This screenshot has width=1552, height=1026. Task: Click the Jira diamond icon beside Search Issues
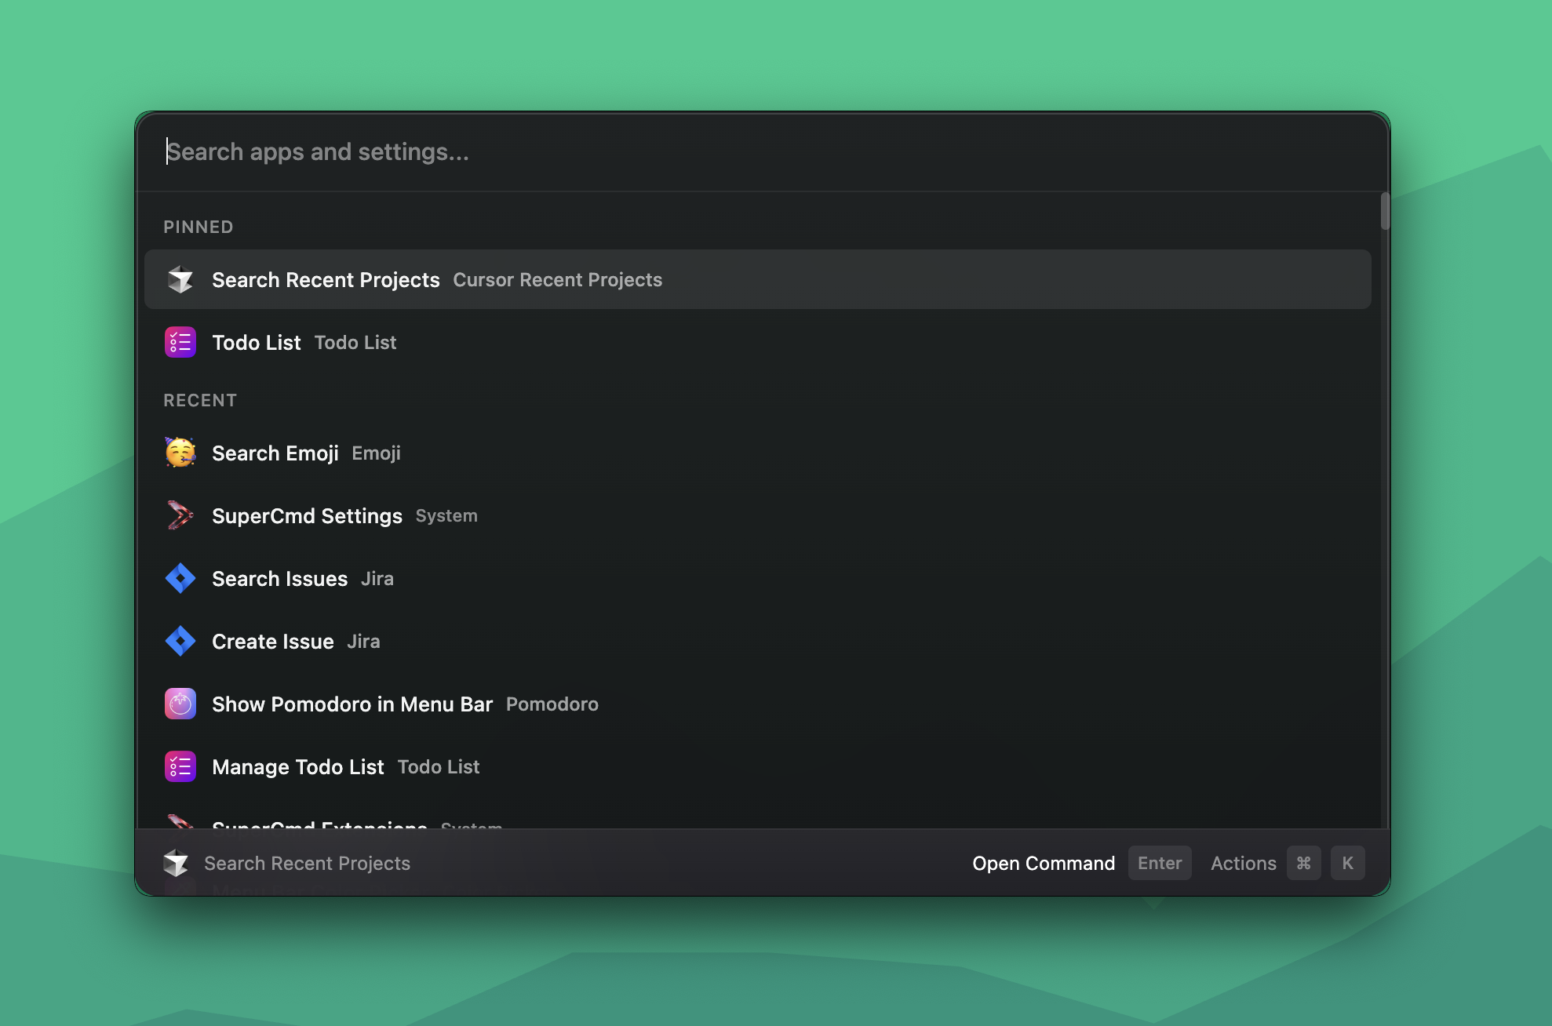click(x=180, y=578)
